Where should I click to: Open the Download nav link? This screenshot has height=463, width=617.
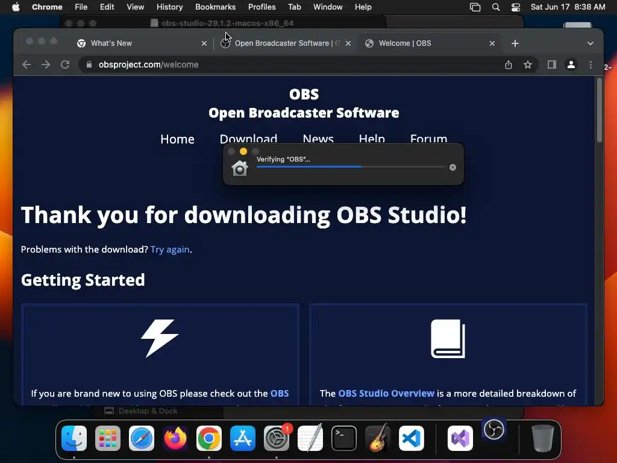[x=248, y=138]
